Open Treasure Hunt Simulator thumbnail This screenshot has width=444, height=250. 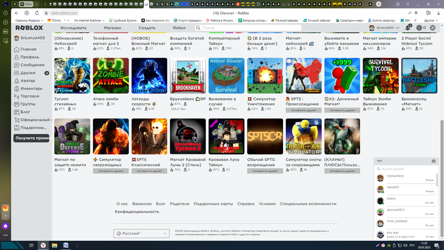[303, 136]
